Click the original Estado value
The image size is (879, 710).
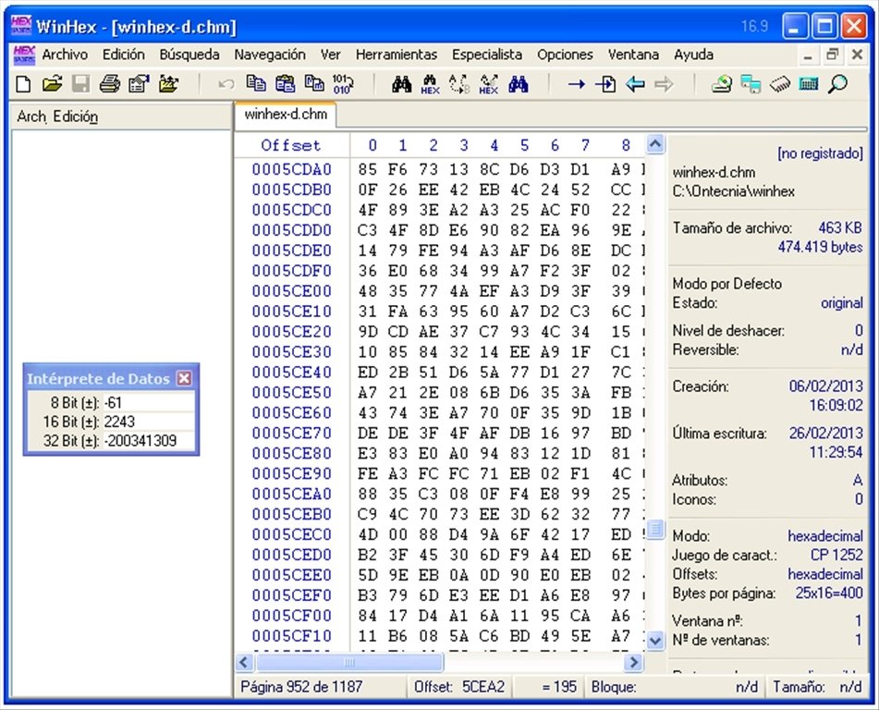[x=841, y=303]
